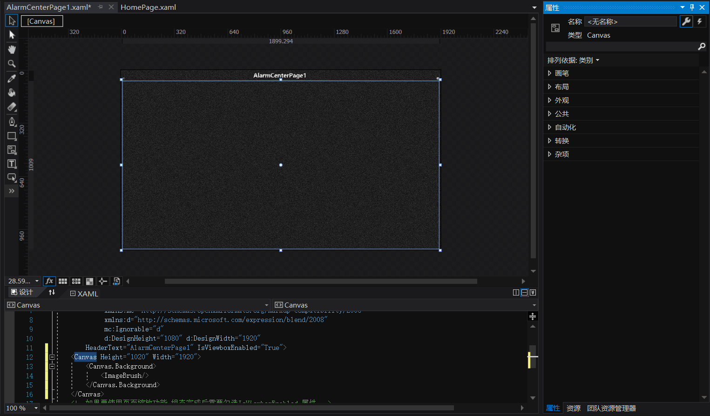Pick the Eyedropper tool

pos(12,79)
